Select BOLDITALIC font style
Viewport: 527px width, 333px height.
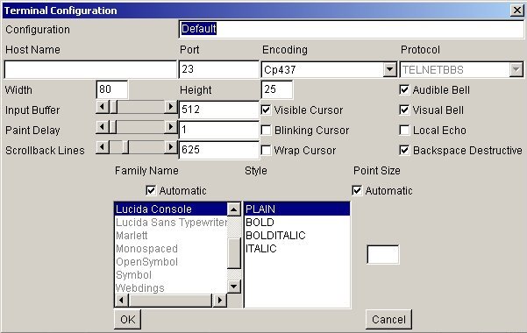(297, 235)
